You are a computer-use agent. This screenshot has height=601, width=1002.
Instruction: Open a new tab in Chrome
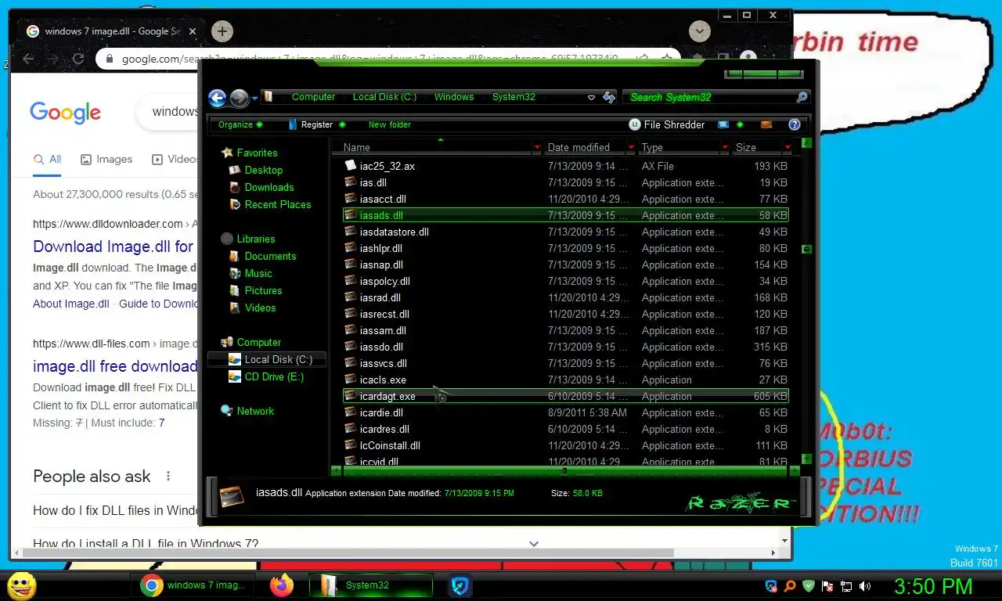click(x=222, y=31)
